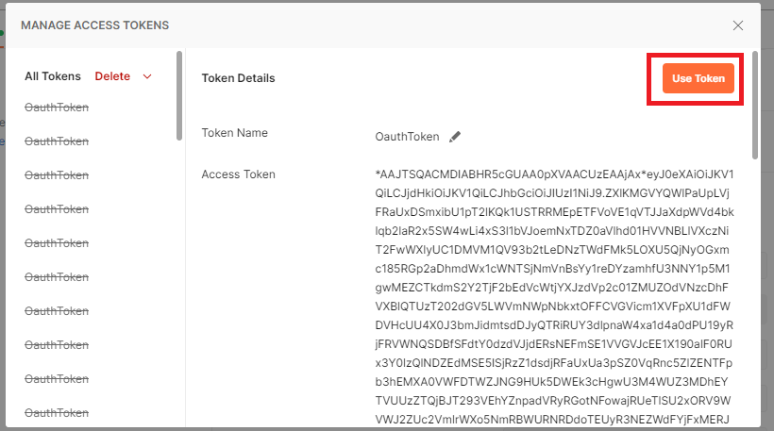Click the pencil icon to rename token
The width and height of the screenshot is (774, 431).
click(x=455, y=137)
